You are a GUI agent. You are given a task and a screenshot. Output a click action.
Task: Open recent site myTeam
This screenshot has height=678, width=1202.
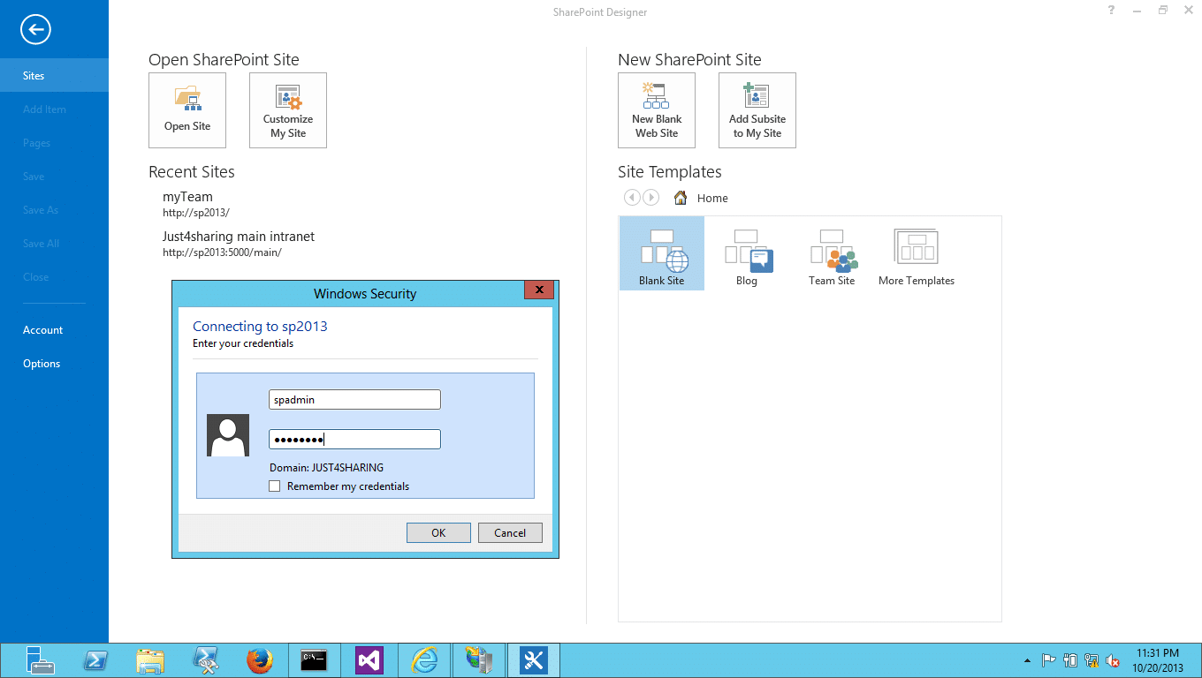187,197
